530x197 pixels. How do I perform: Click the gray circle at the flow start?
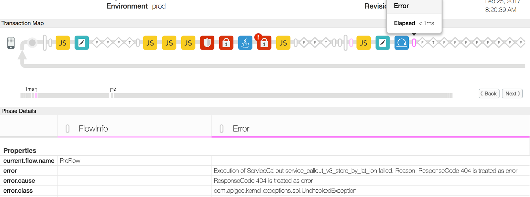[x=32, y=43]
